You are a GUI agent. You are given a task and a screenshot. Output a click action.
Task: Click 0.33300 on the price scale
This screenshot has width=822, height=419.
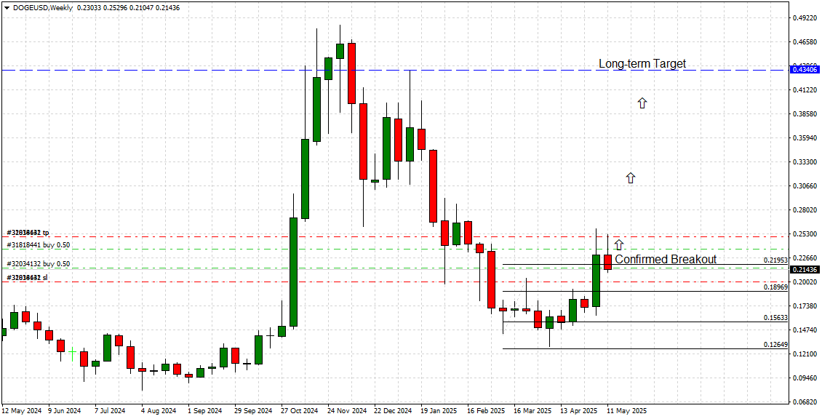(806, 162)
